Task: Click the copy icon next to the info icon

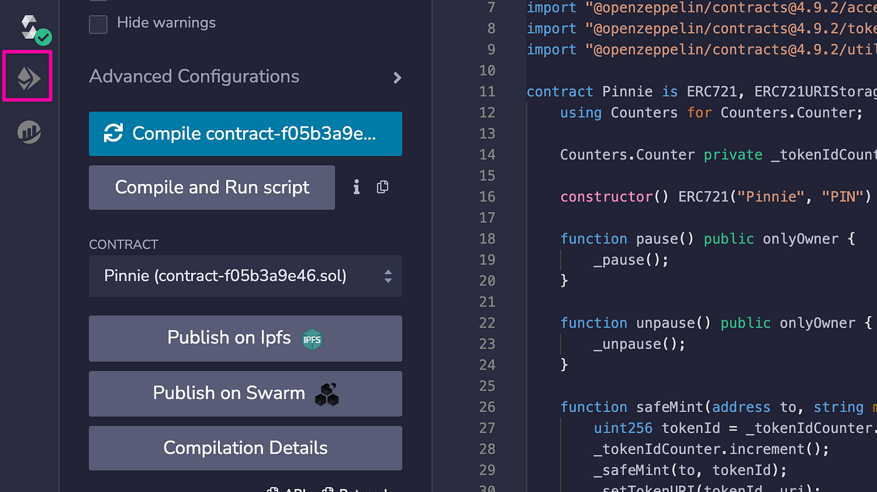Action: 383,187
